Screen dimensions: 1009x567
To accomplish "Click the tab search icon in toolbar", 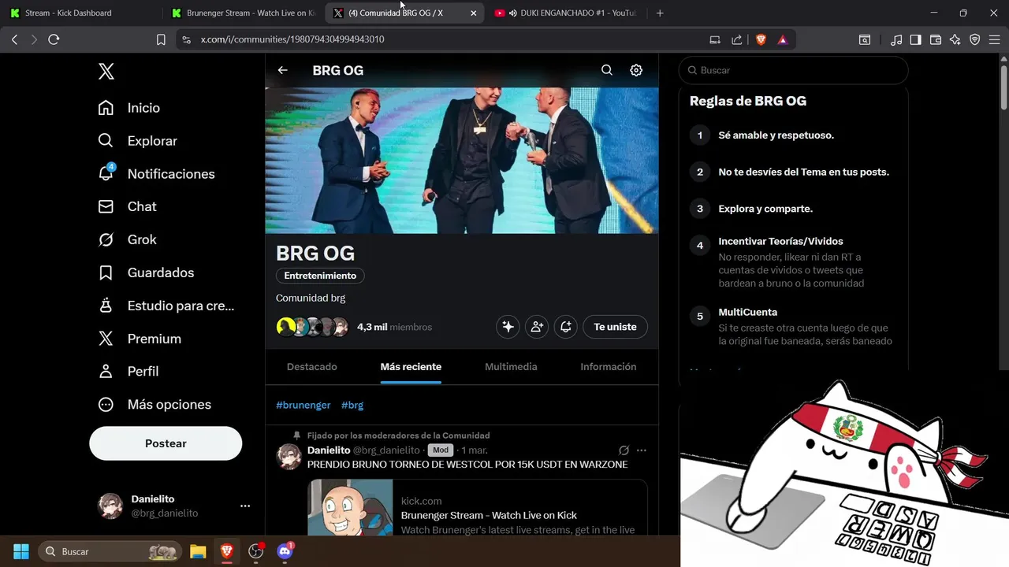I will (865, 39).
